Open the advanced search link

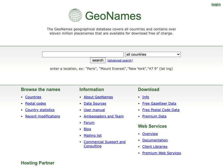[x=120, y=60]
